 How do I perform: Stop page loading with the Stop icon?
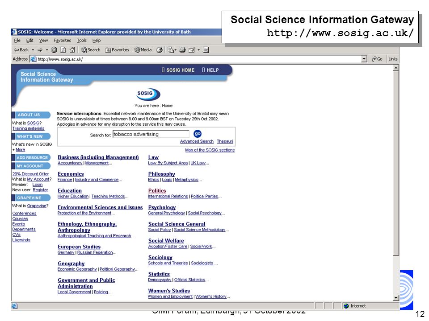click(54, 49)
